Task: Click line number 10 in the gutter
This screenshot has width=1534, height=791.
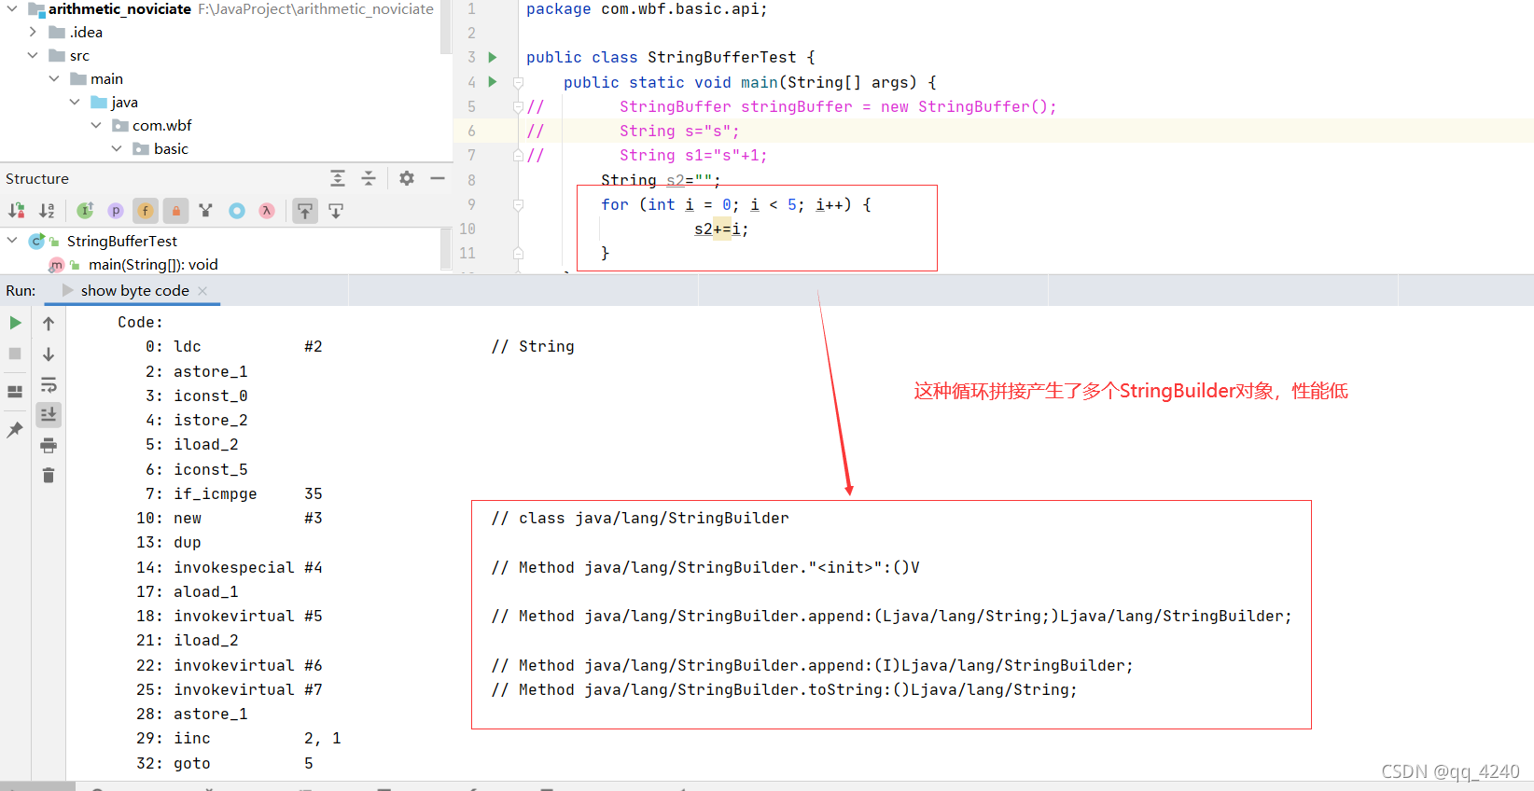Action: tap(467, 229)
